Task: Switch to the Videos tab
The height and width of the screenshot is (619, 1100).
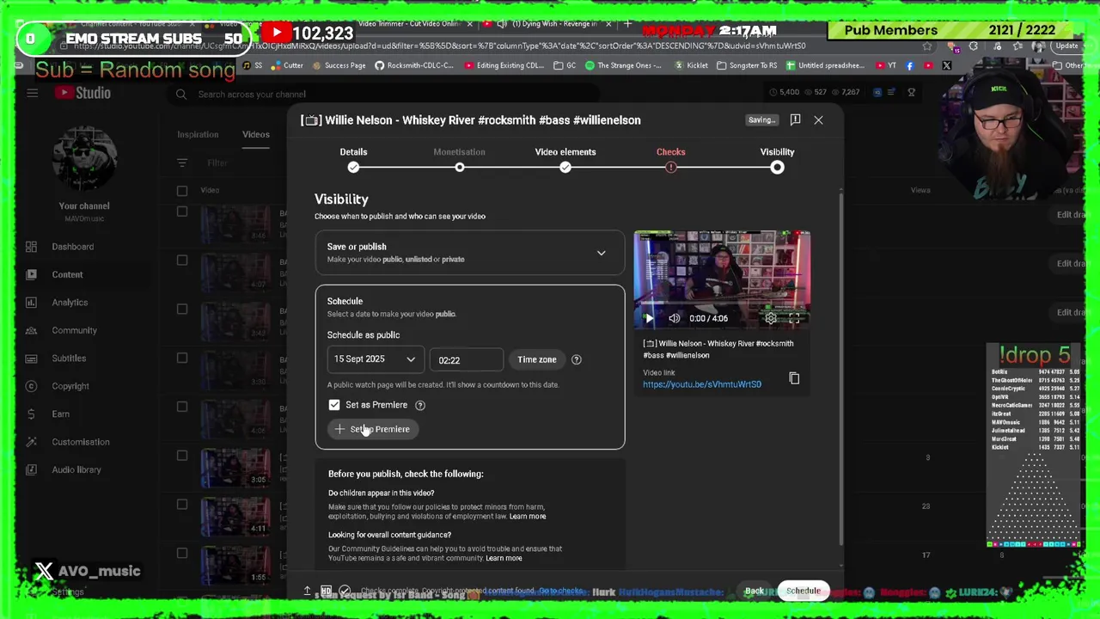Action: [255, 134]
